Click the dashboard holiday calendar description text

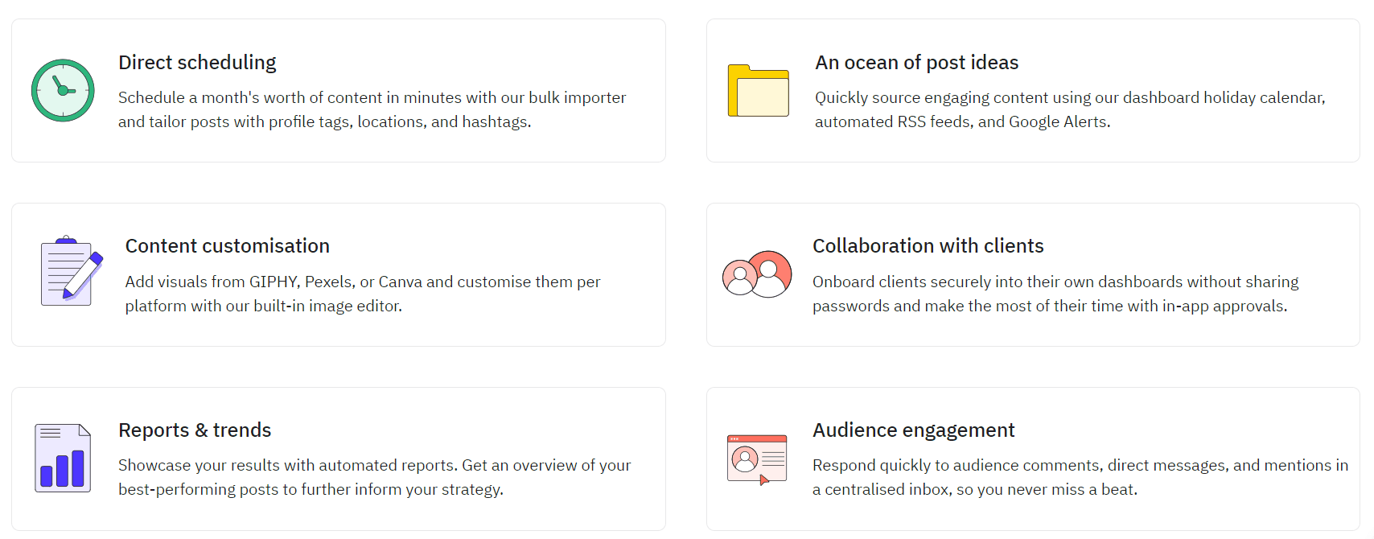(x=1069, y=98)
